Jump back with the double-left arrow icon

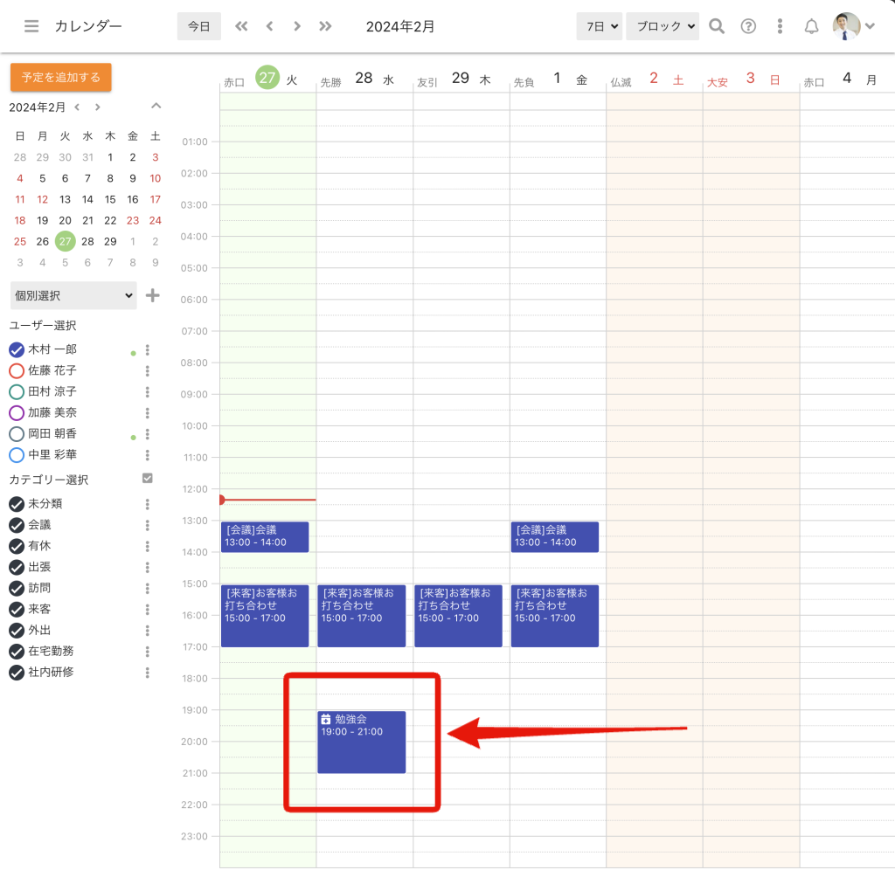point(241,26)
